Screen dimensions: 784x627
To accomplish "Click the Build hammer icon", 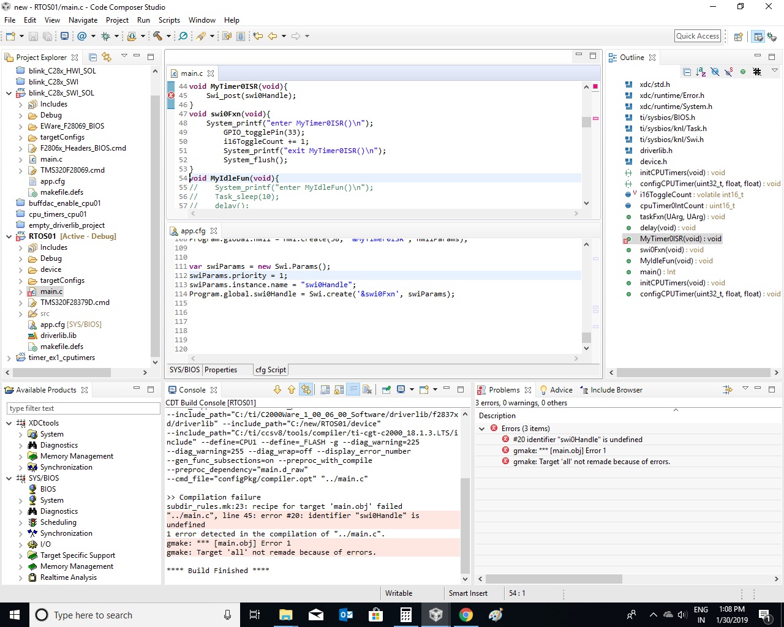I will (158, 36).
